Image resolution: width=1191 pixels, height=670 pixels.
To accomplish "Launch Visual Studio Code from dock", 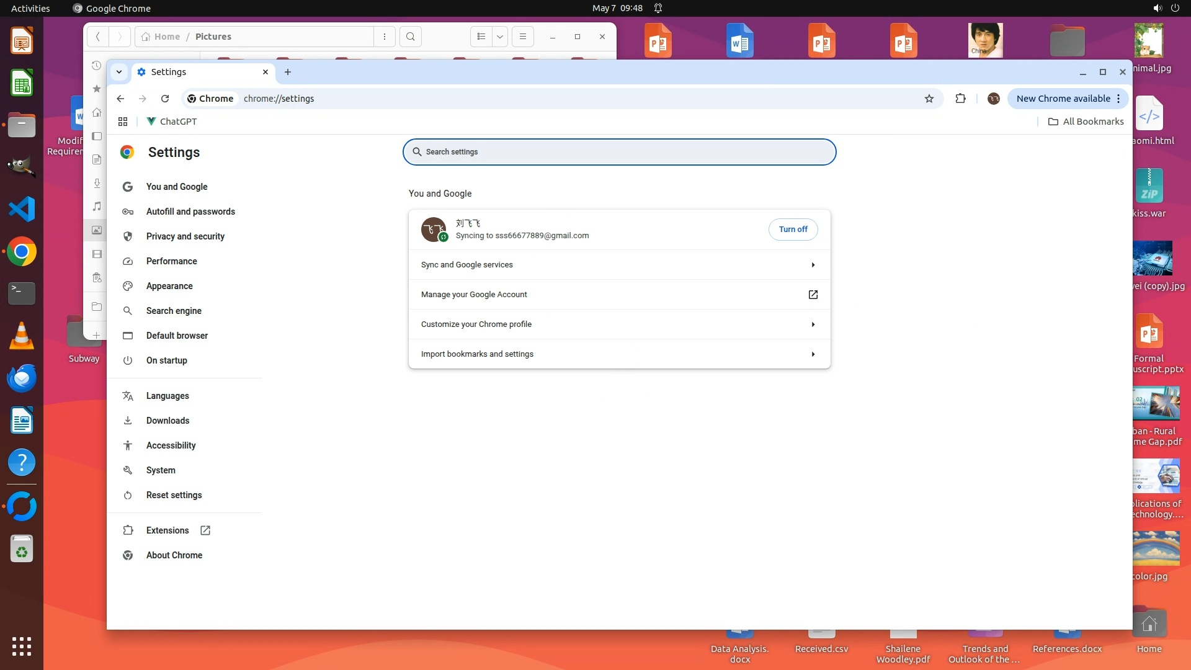I will (x=22, y=209).
